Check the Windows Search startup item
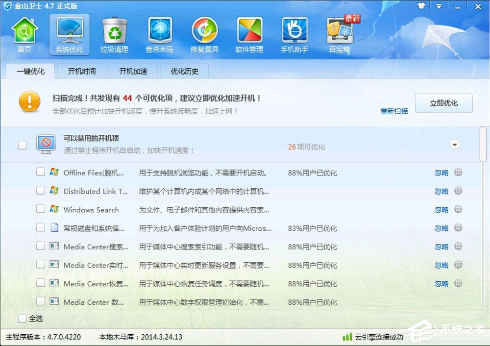The width and height of the screenshot is (490, 346). point(41,209)
